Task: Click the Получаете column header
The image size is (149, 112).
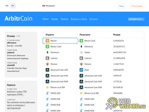Action: click(85, 35)
